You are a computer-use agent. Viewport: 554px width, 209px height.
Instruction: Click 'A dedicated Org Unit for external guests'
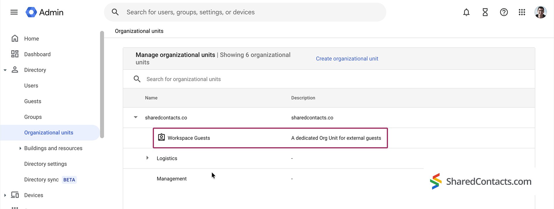pyautogui.click(x=336, y=138)
